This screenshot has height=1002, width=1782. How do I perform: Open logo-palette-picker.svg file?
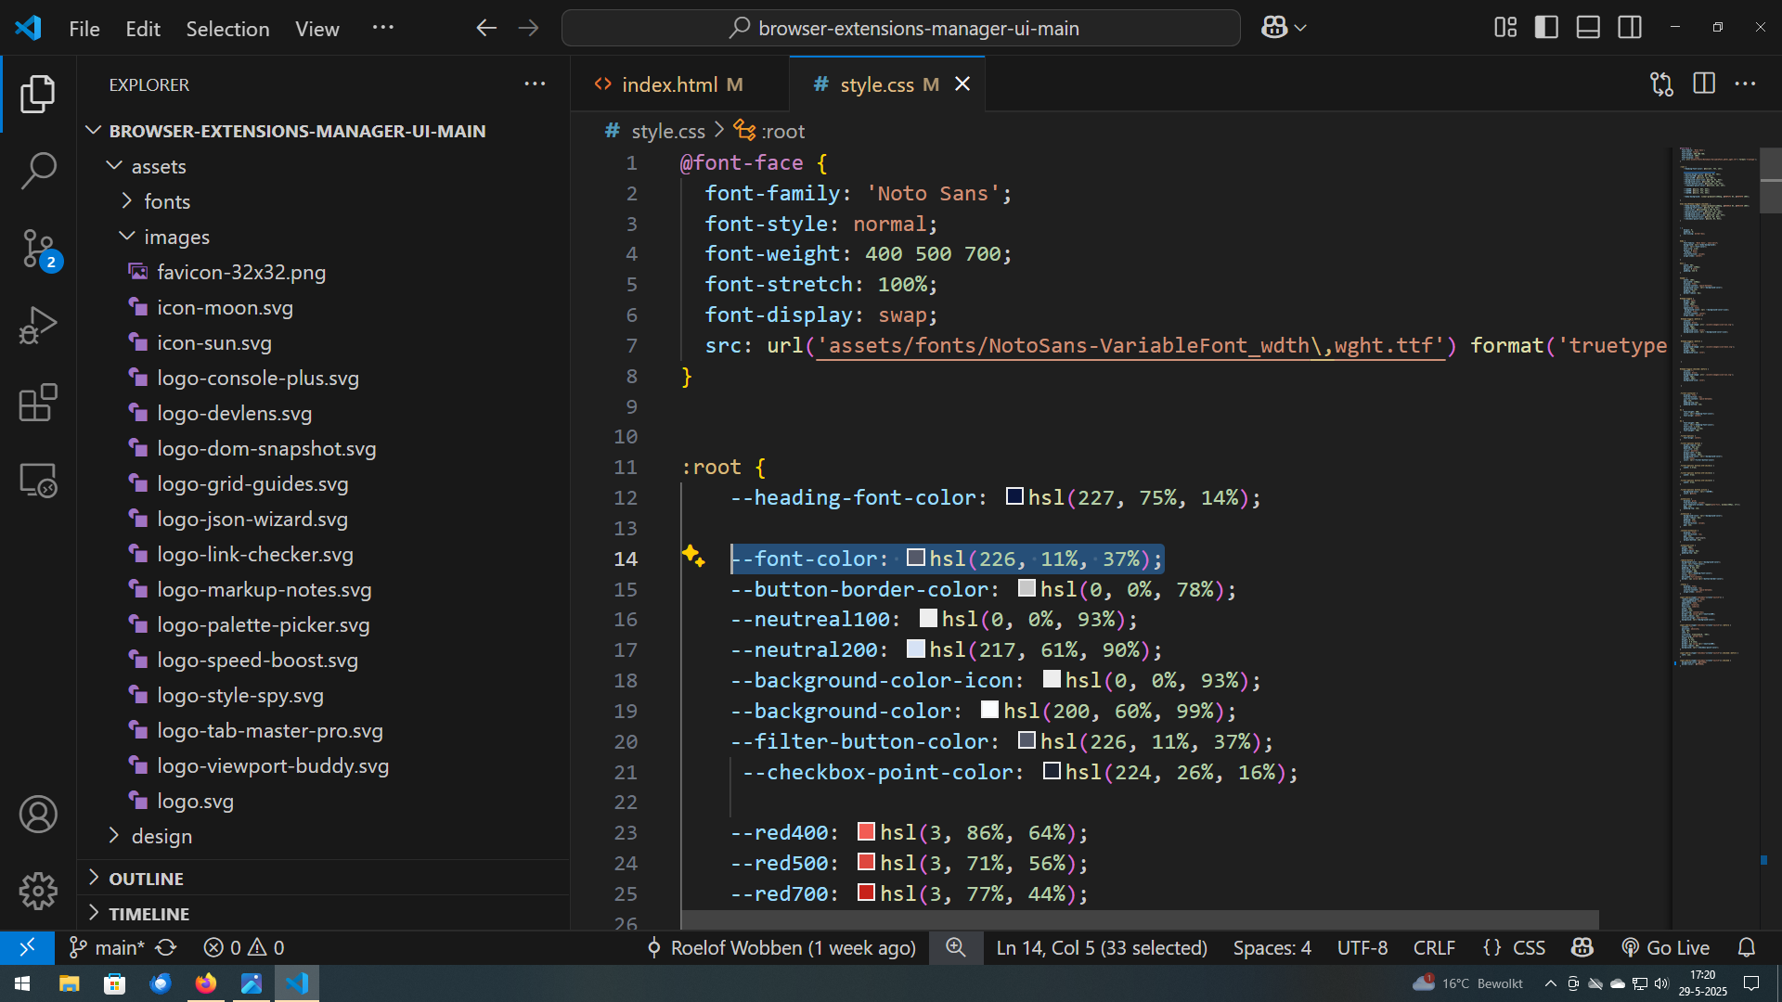tap(263, 624)
